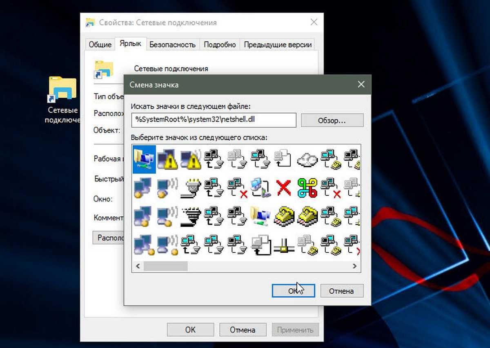Image resolution: width=490 pixels, height=348 pixels.
Task: Confirm icon change with OK button
Action: tap(293, 291)
